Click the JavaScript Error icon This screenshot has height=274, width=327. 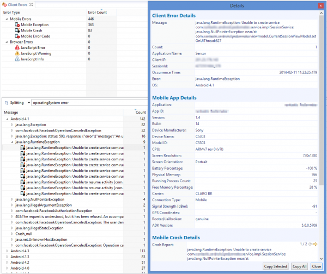coord(17,48)
